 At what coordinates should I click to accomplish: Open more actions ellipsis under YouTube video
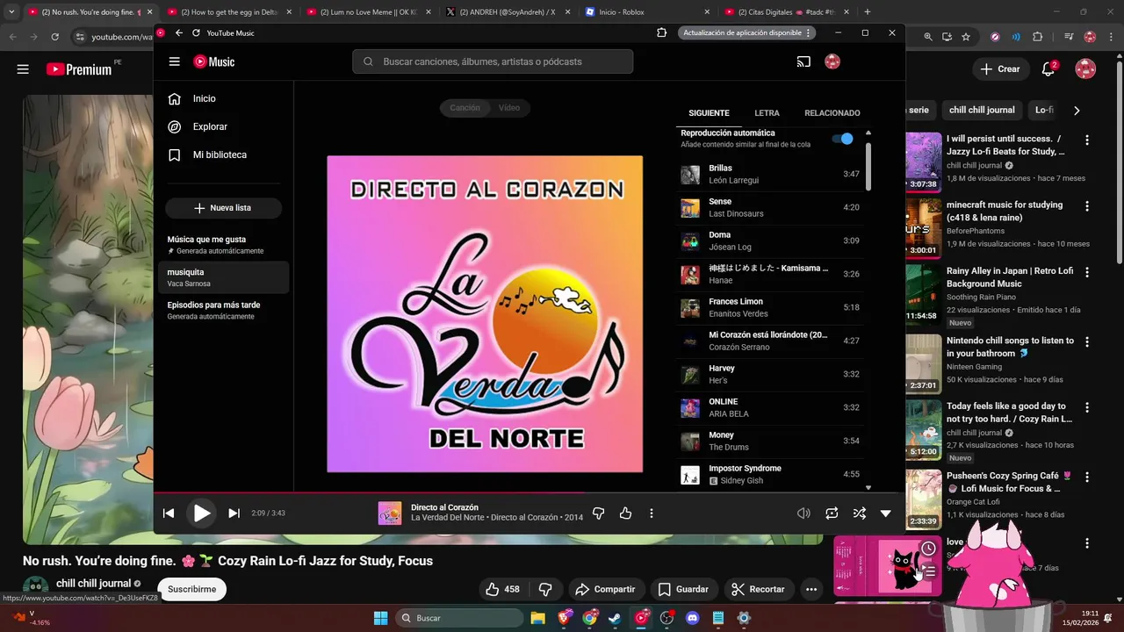pyautogui.click(x=811, y=589)
